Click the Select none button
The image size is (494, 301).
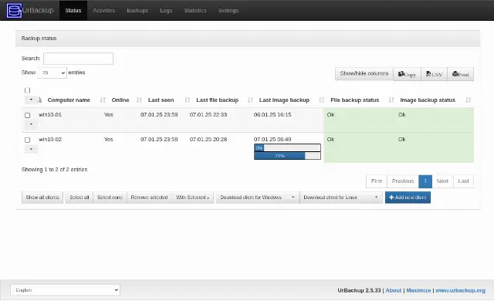tap(110, 198)
